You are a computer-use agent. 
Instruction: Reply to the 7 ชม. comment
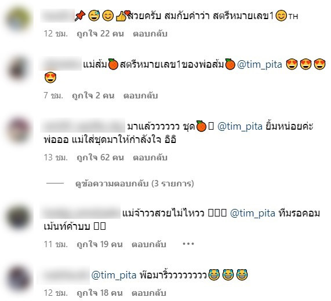[x=141, y=96]
